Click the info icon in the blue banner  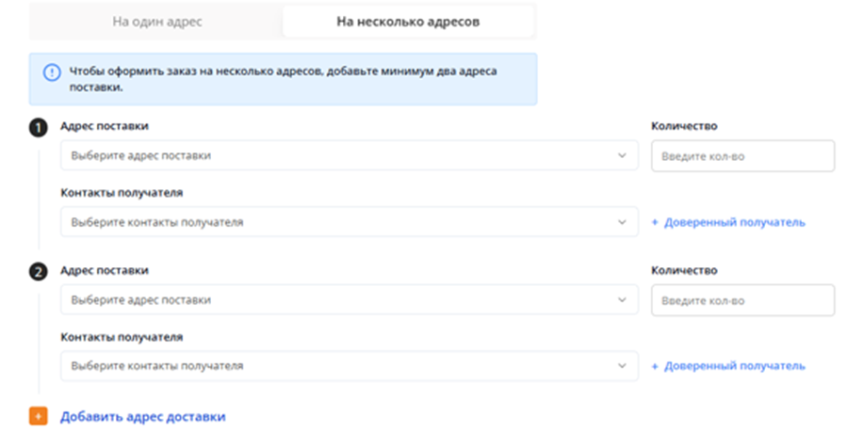click(51, 72)
